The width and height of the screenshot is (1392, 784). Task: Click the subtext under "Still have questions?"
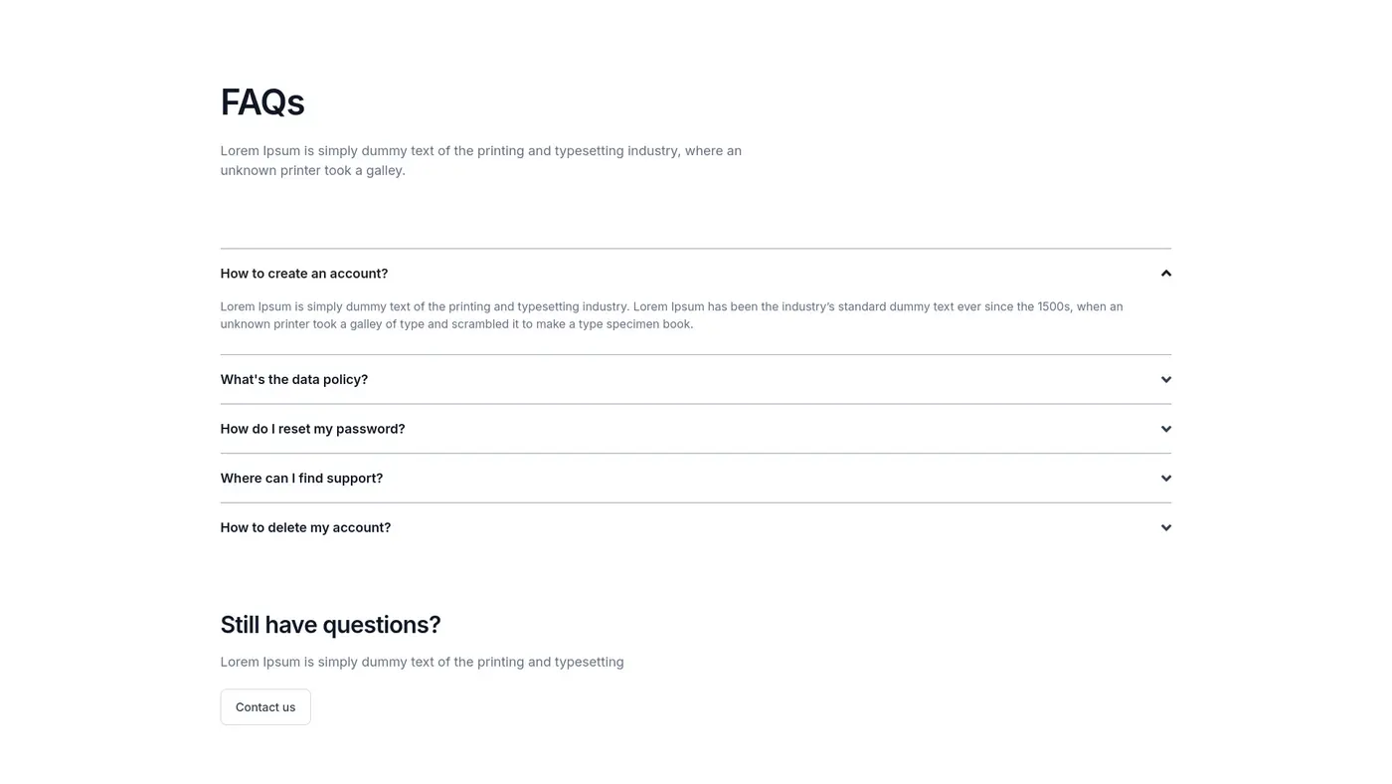422,663
